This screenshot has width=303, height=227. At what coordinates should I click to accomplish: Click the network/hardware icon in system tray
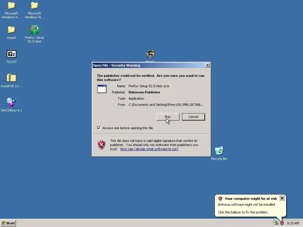click(x=276, y=223)
